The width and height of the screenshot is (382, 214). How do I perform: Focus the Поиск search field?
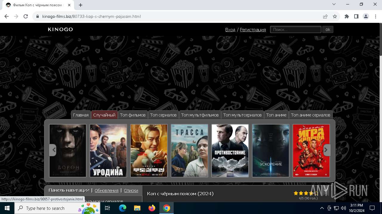click(x=295, y=29)
